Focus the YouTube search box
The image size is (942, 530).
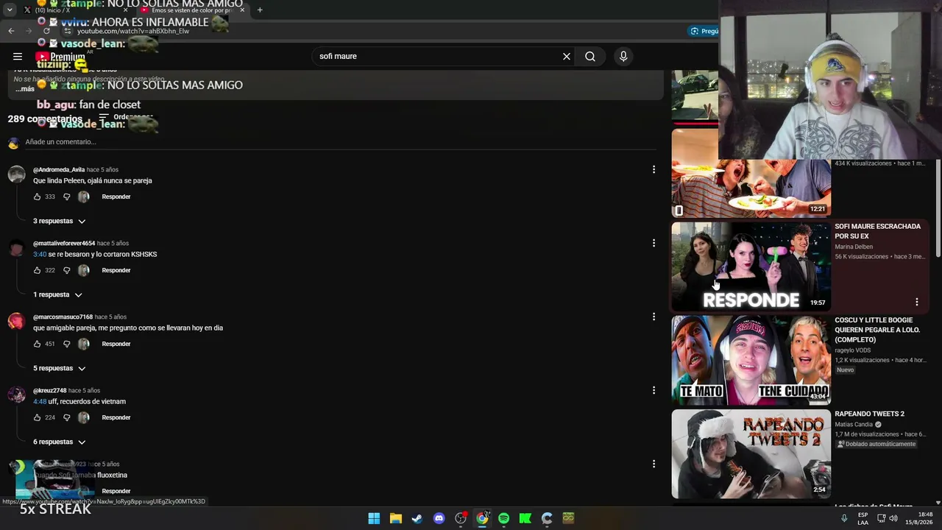437,56
